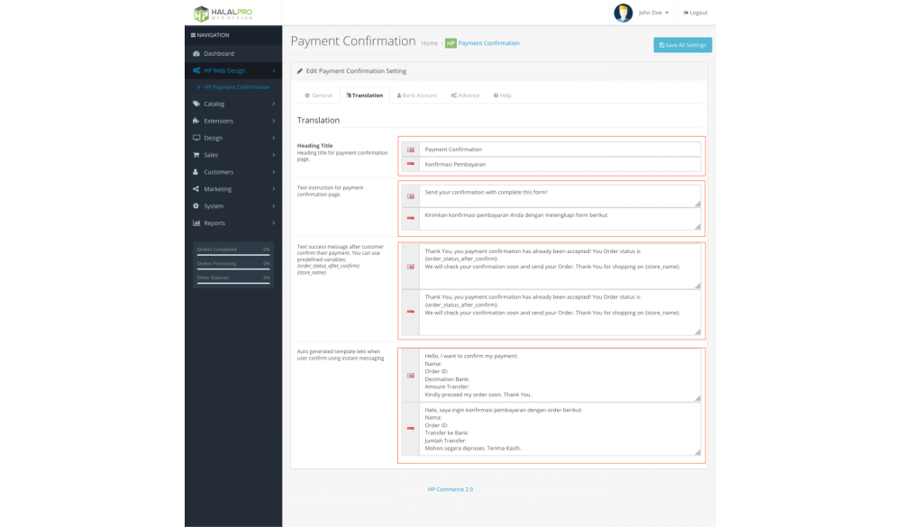This screenshot has width=901, height=527.
Task: Open the John Doe user dropdown
Action: (653, 13)
